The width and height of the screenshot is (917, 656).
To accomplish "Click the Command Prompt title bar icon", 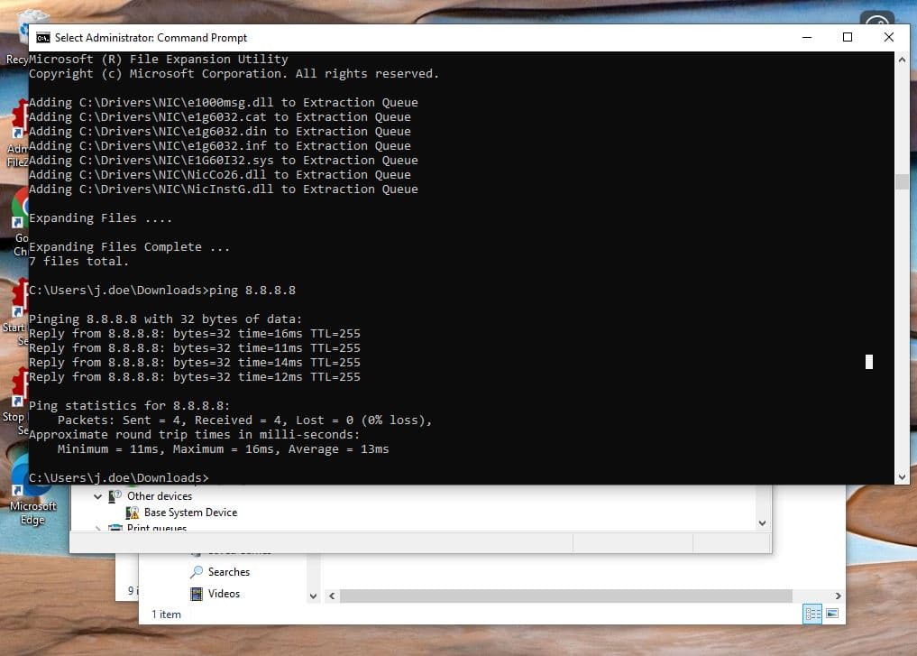I will tap(42, 37).
